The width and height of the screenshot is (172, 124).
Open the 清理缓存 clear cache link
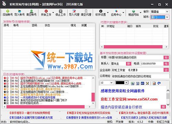click(89, 118)
